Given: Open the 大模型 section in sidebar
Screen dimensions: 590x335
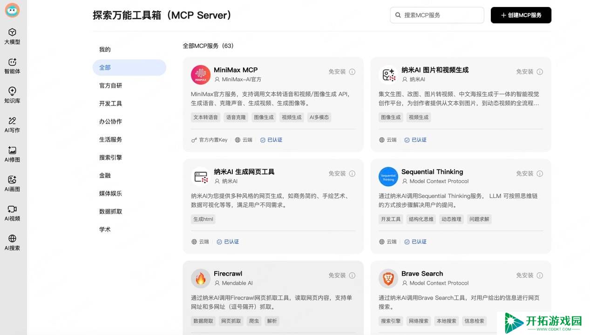Looking at the screenshot, I should point(12,36).
